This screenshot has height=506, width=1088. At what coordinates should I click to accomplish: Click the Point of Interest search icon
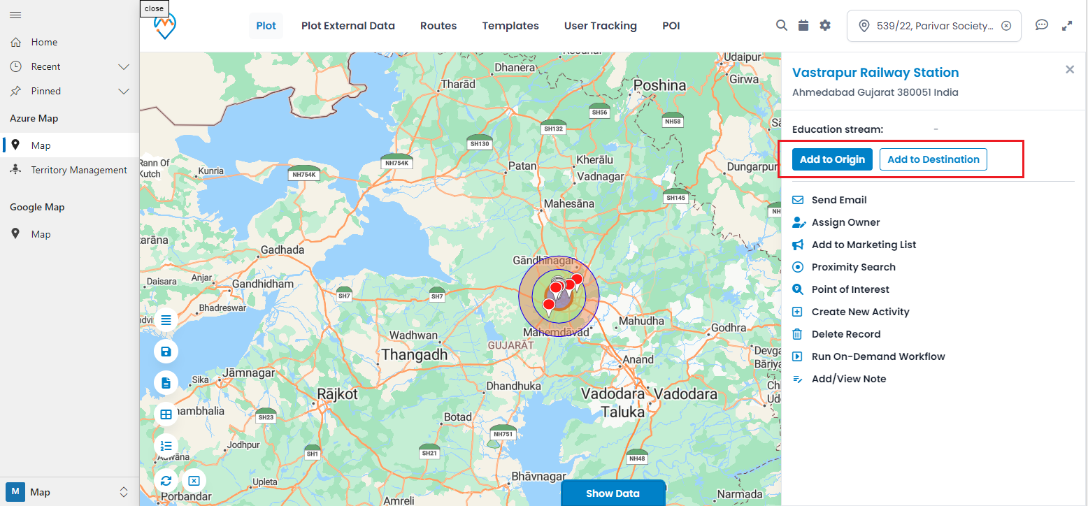tap(797, 289)
